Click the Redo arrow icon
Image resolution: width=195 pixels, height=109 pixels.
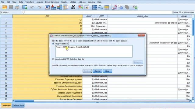point(39,7)
